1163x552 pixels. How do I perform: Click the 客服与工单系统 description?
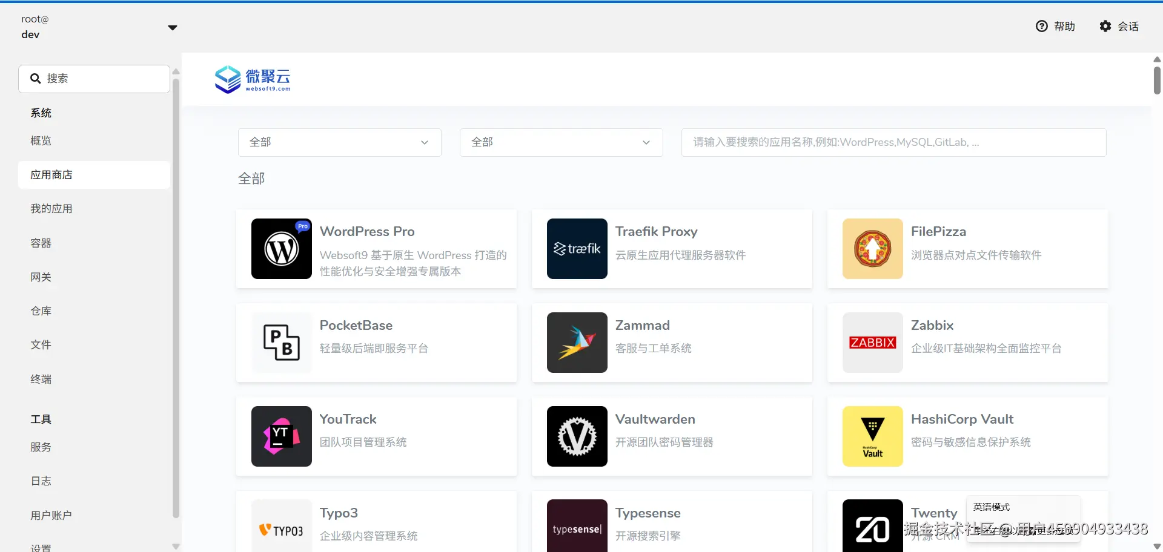pos(654,348)
